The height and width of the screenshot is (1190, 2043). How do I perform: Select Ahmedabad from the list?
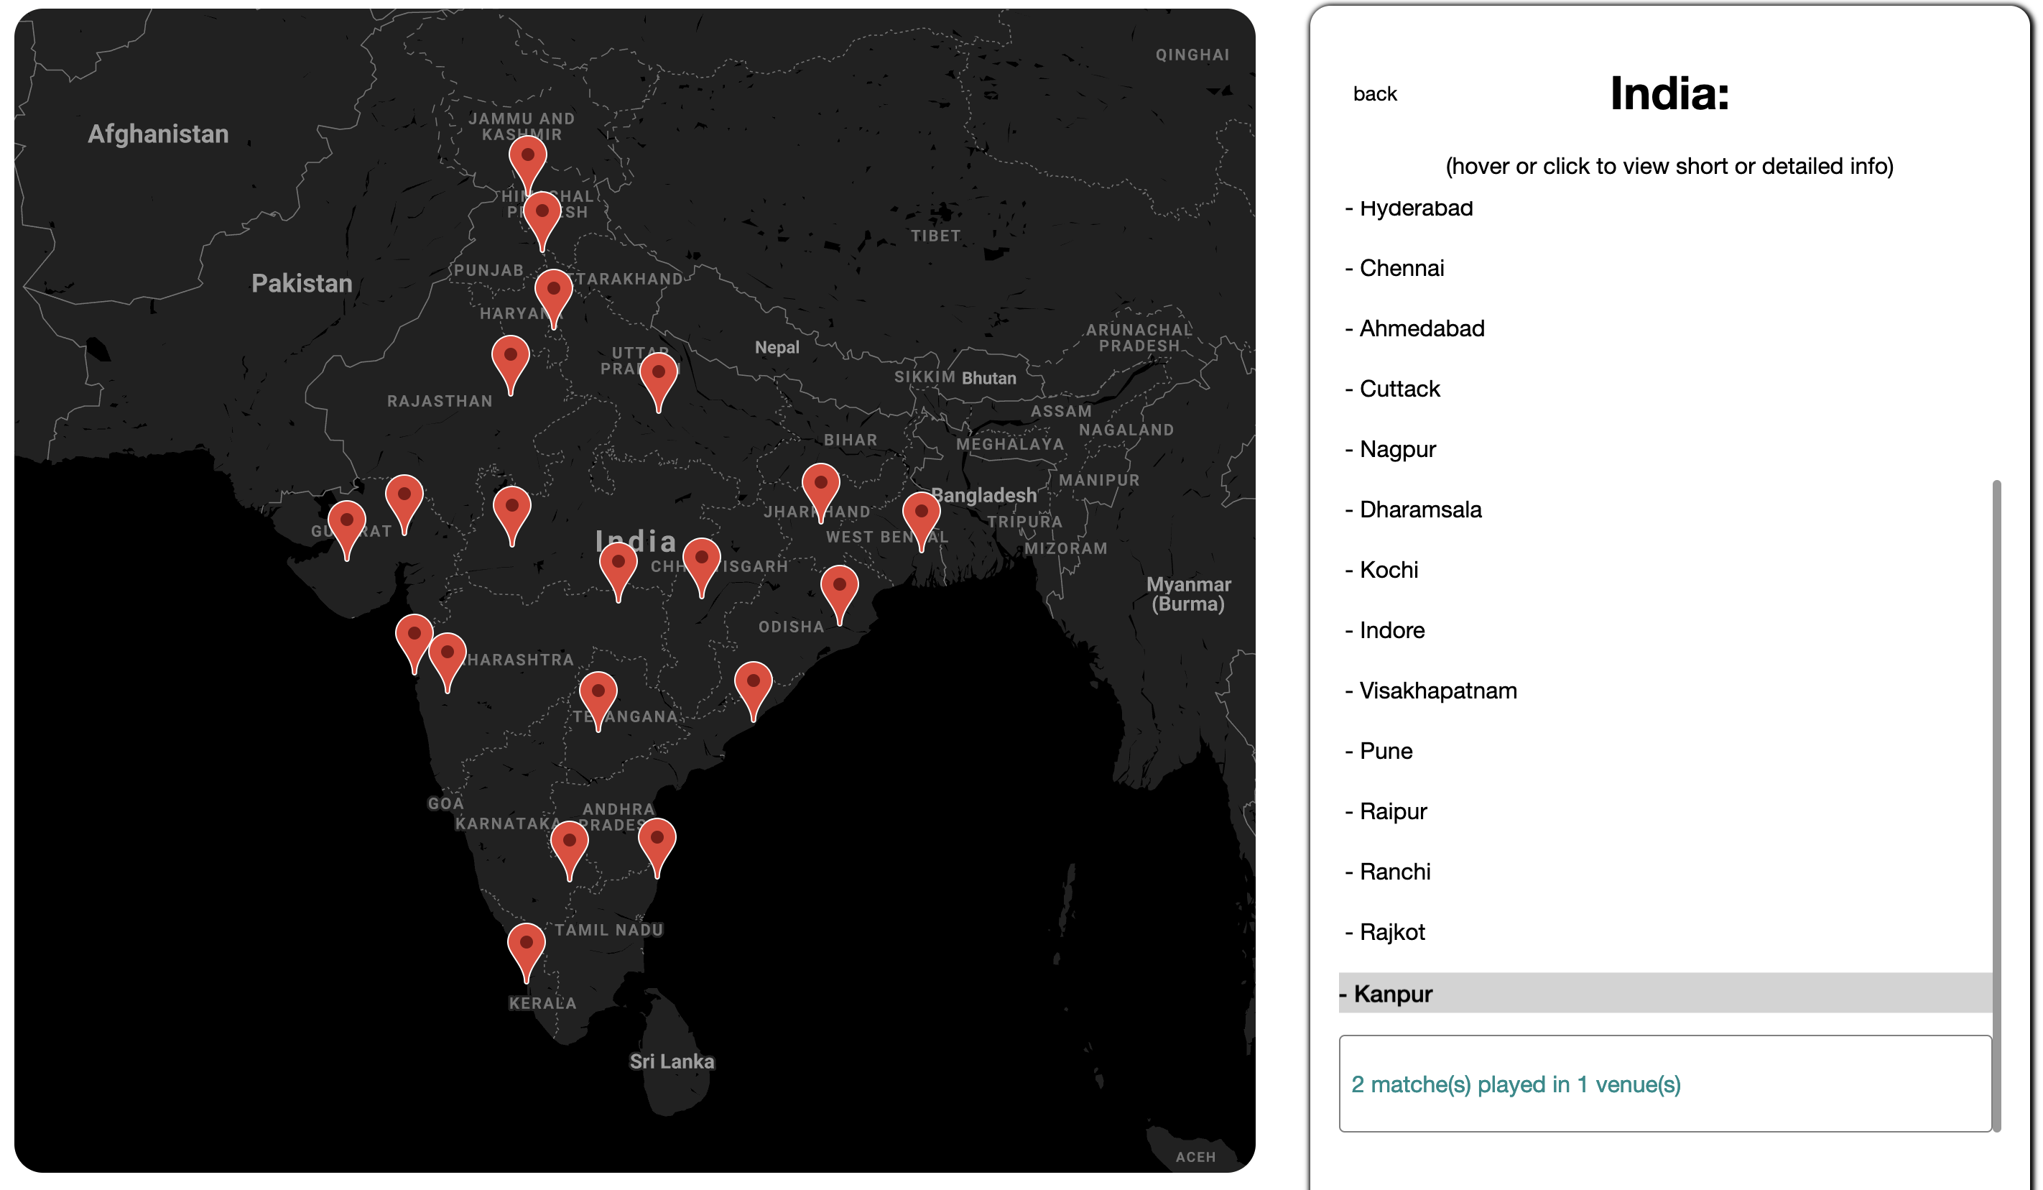pos(1421,328)
